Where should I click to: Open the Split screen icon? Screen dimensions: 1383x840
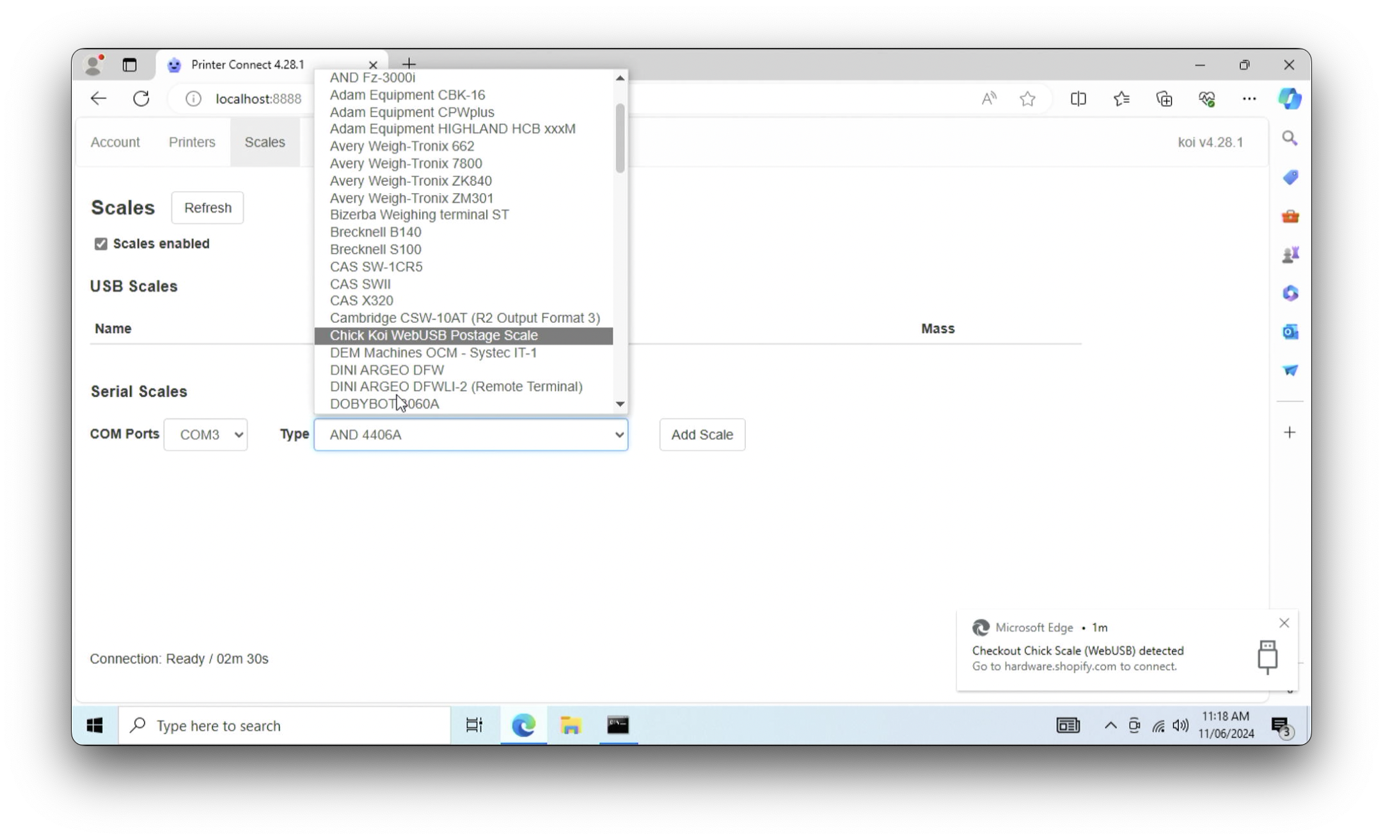[1078, 98]
